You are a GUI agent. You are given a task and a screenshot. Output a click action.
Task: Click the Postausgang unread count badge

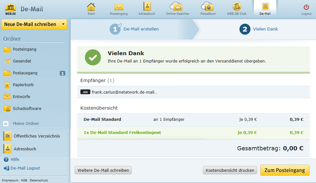click(62, 73)
